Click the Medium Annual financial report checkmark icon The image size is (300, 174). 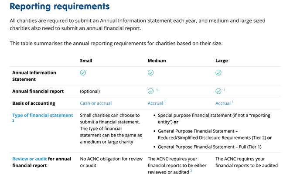(x=150, y=91)
